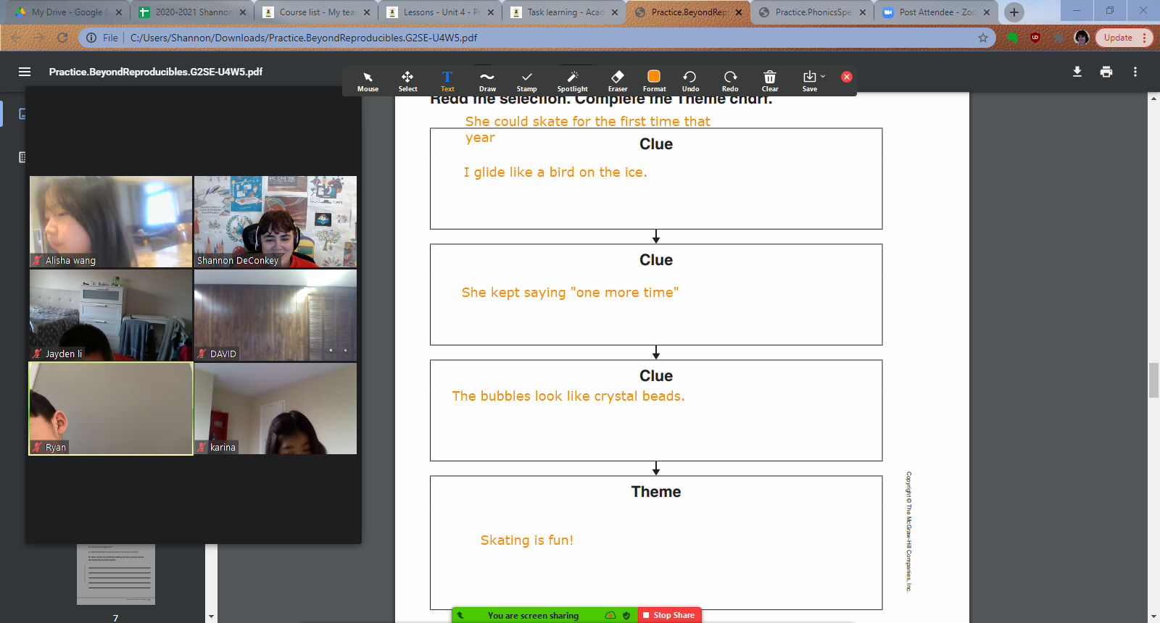Screen dimensions: 1160x623
Task: Download the PDF file
Action: tap(1077, 72)
